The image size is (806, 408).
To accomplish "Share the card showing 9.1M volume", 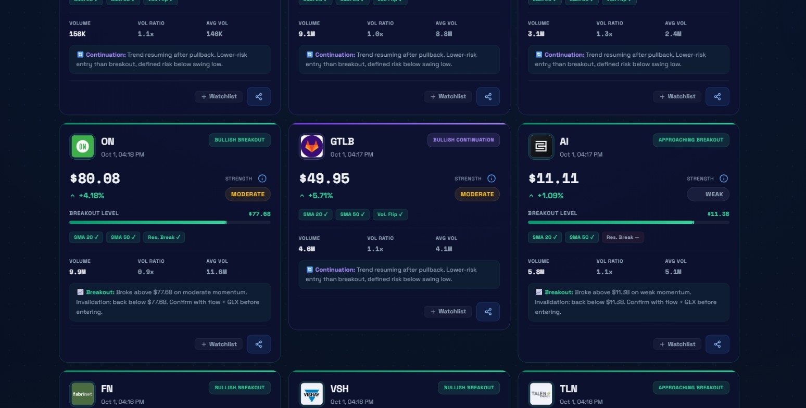I will coord(488,96).
